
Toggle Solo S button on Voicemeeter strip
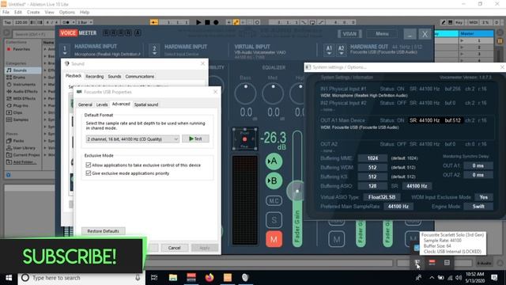click(x=274, y=220)
